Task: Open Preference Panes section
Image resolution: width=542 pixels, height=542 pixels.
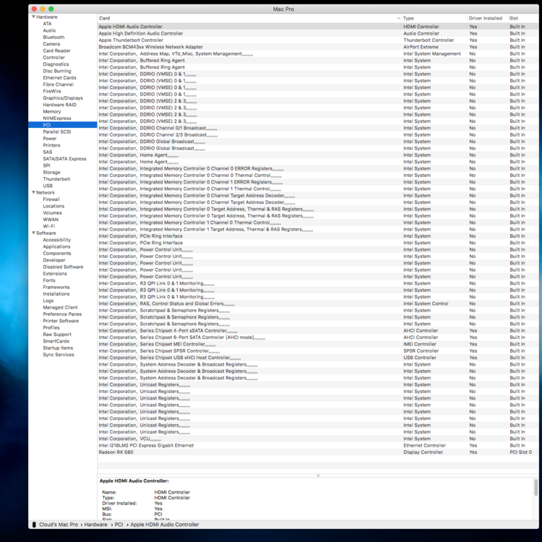Action: [62, 314]
